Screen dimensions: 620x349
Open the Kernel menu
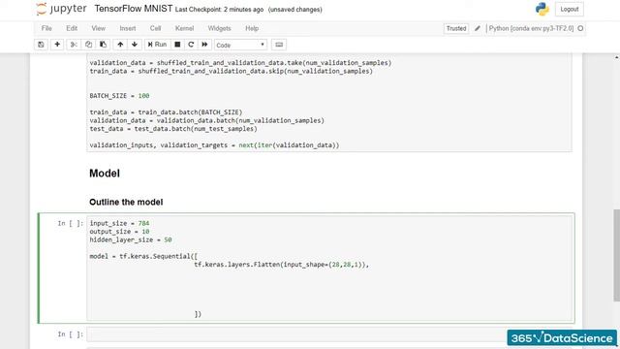click(185, 28)
